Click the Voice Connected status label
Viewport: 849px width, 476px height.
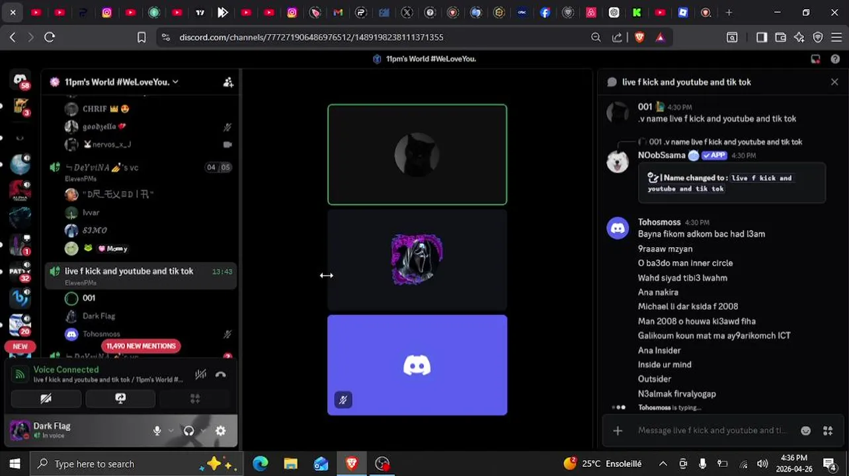[x=66, y=370]
